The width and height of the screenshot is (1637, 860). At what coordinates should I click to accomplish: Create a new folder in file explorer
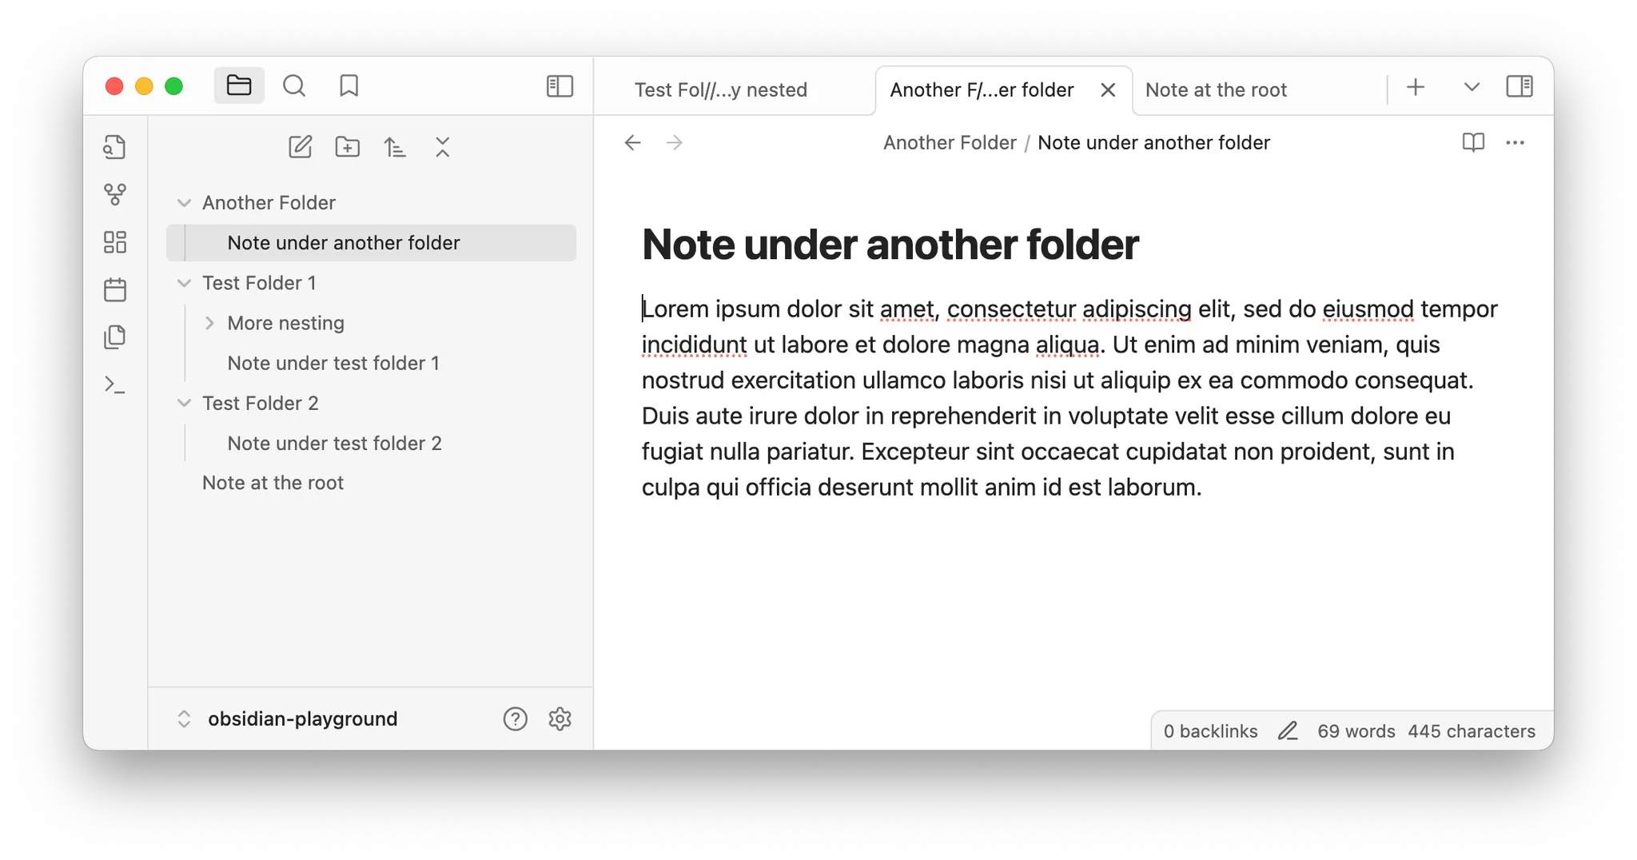347,147
